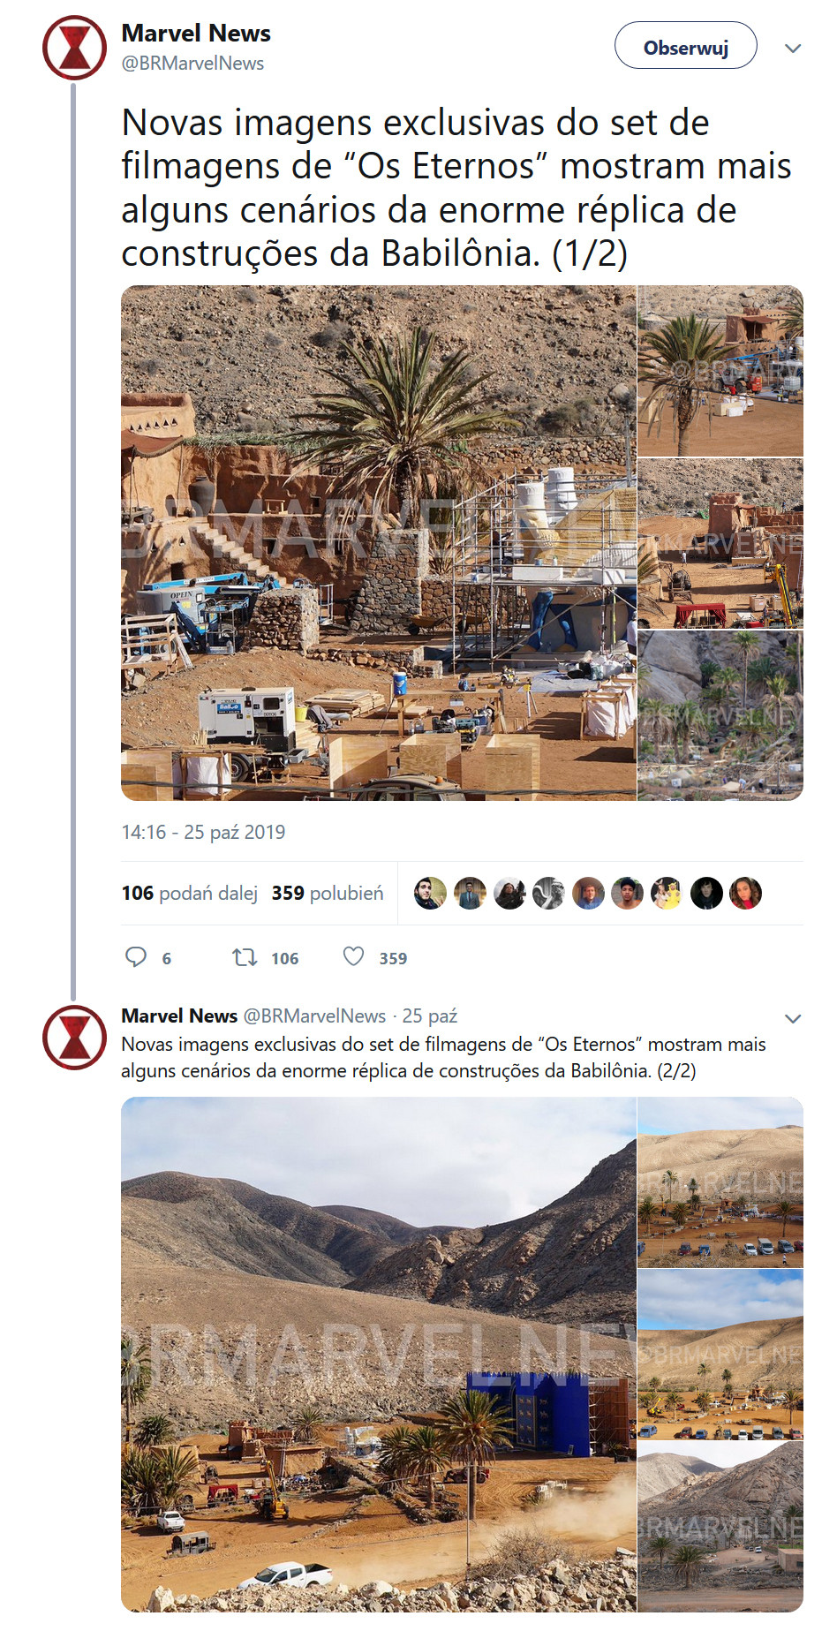Follow account with Obserwuj button
This screenshot has height=1631, width=837.
[x=686, y=46]
